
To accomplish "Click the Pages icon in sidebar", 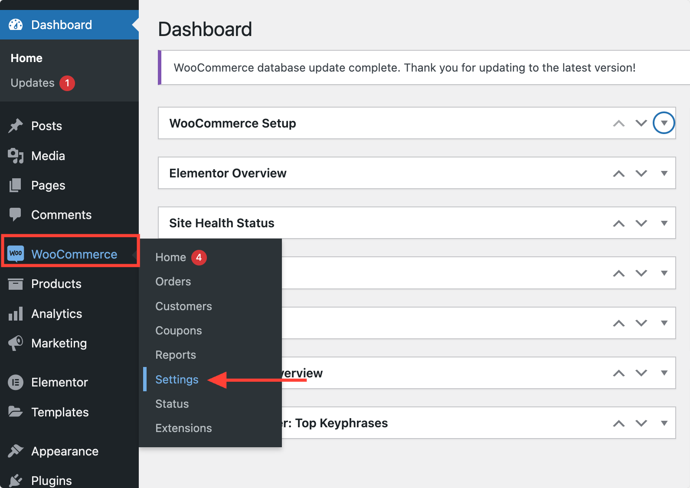I will point(16,185).
